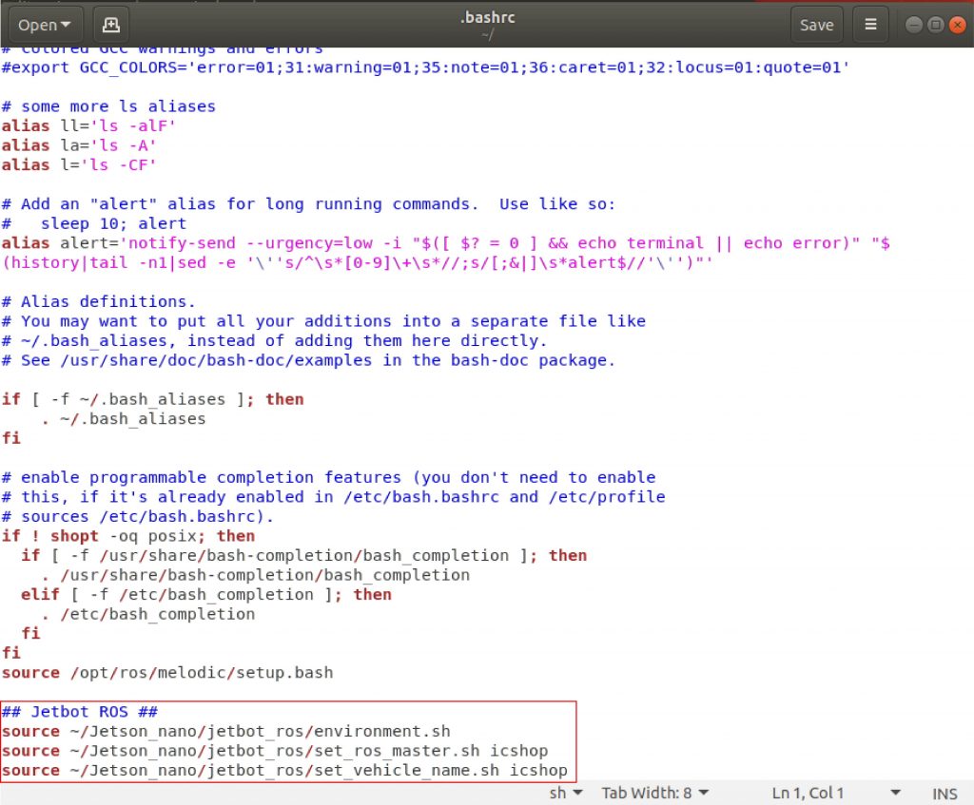Click the alias l='ls -CF' line
The image size is (974, 805).
79,164
